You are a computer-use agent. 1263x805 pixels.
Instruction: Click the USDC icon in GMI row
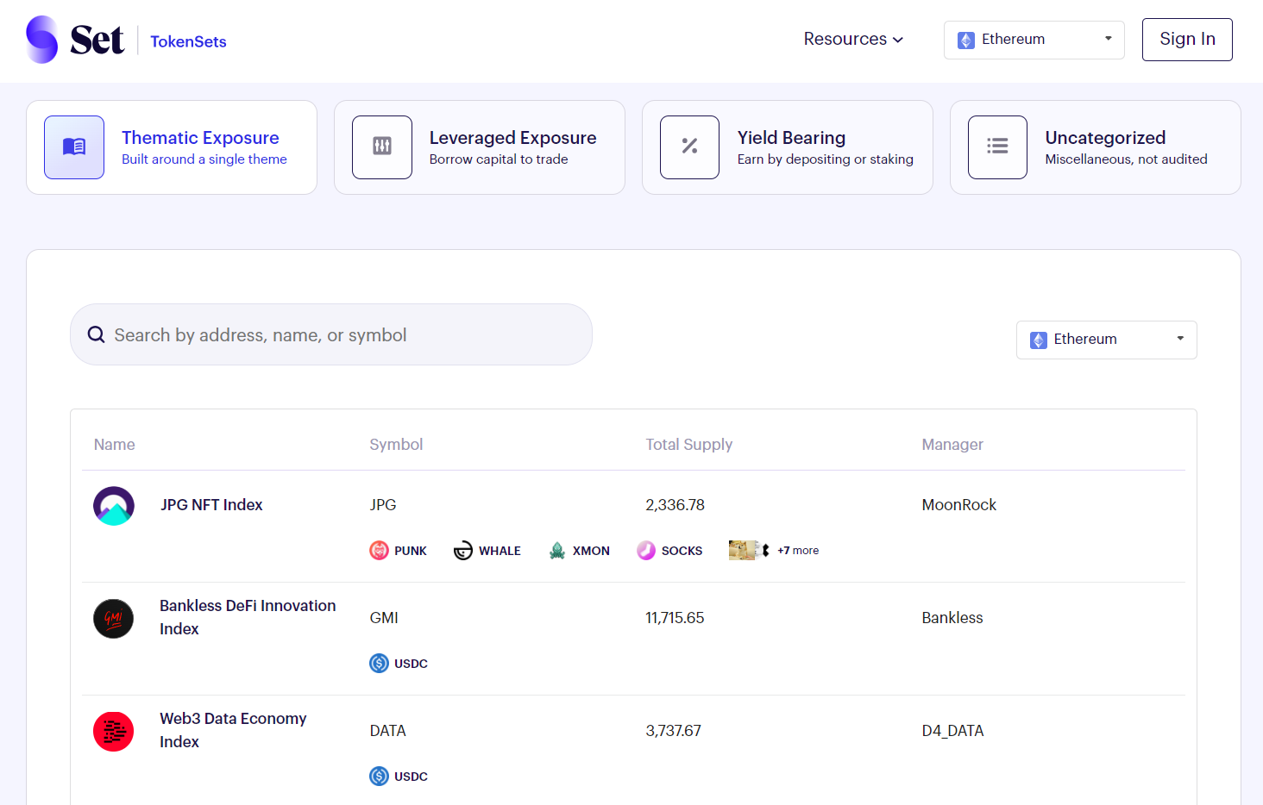pos(379,664)
